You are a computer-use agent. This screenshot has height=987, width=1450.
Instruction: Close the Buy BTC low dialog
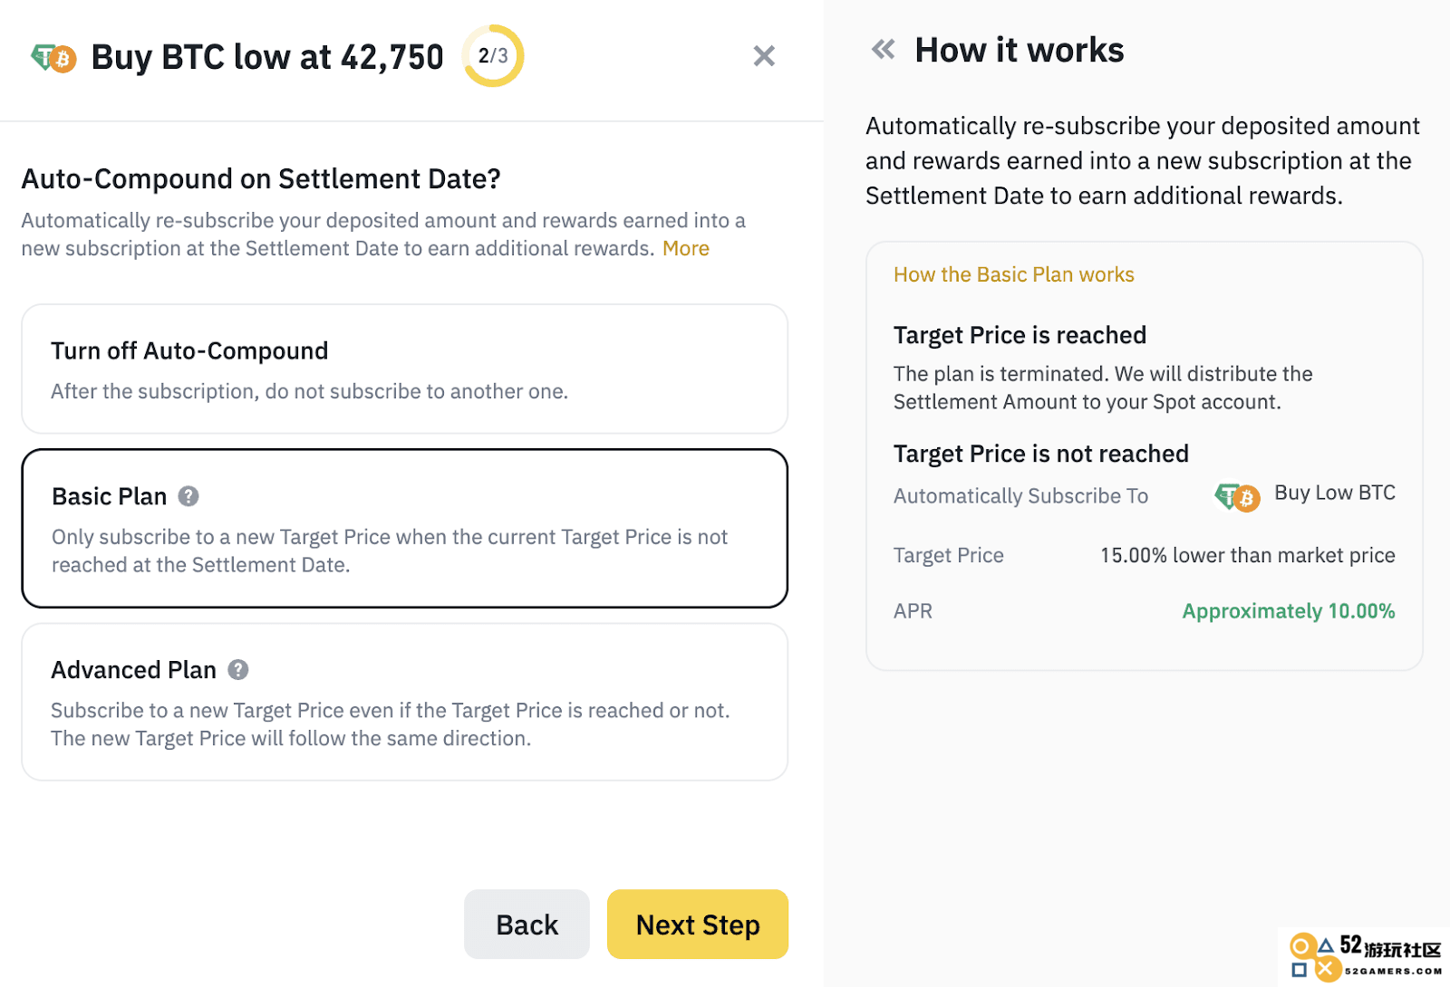coord(764,56)
